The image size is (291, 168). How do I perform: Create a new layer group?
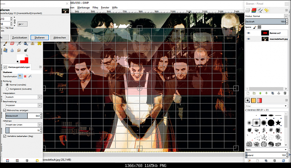point(254,93)
